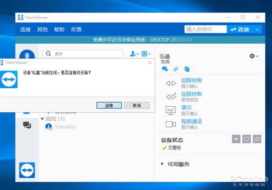Screen dimensions: 272x190
Task: Minimize the TeamViewer main window
Action: point(228,17)
